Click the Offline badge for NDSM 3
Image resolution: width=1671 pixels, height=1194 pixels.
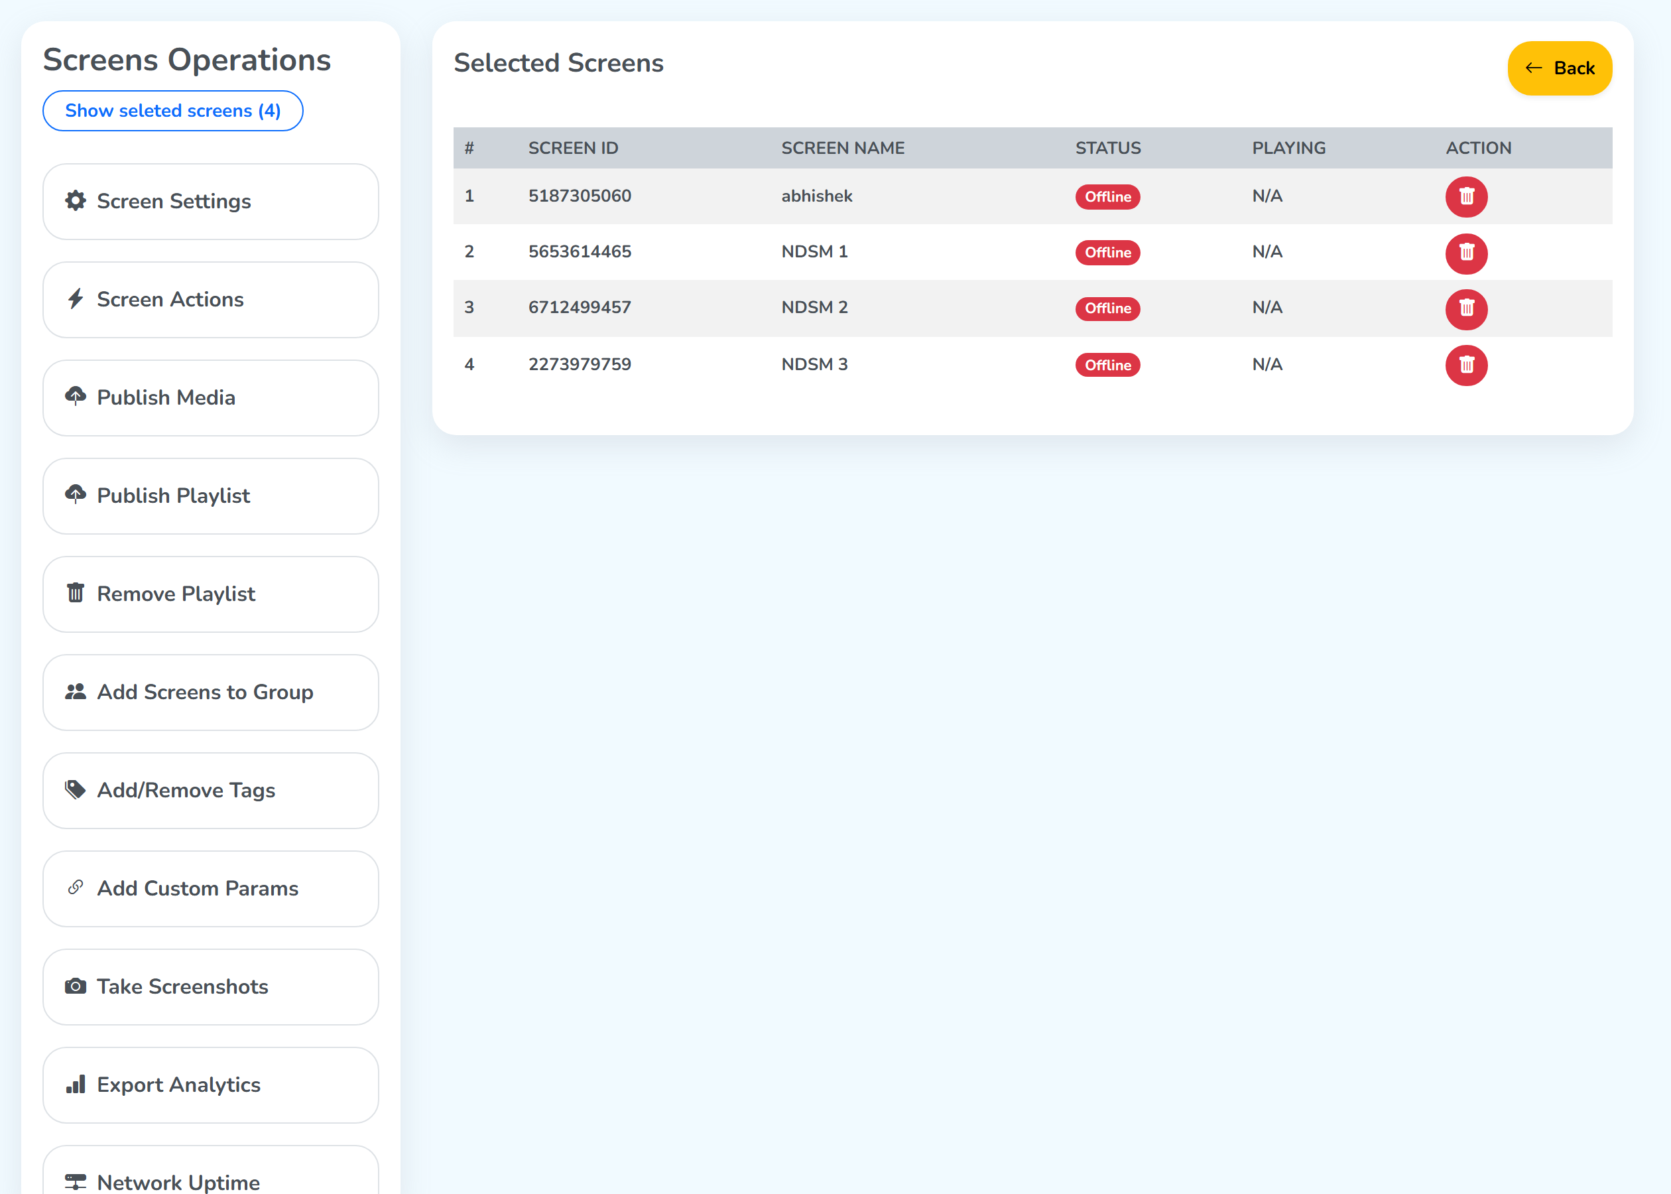1107,365
